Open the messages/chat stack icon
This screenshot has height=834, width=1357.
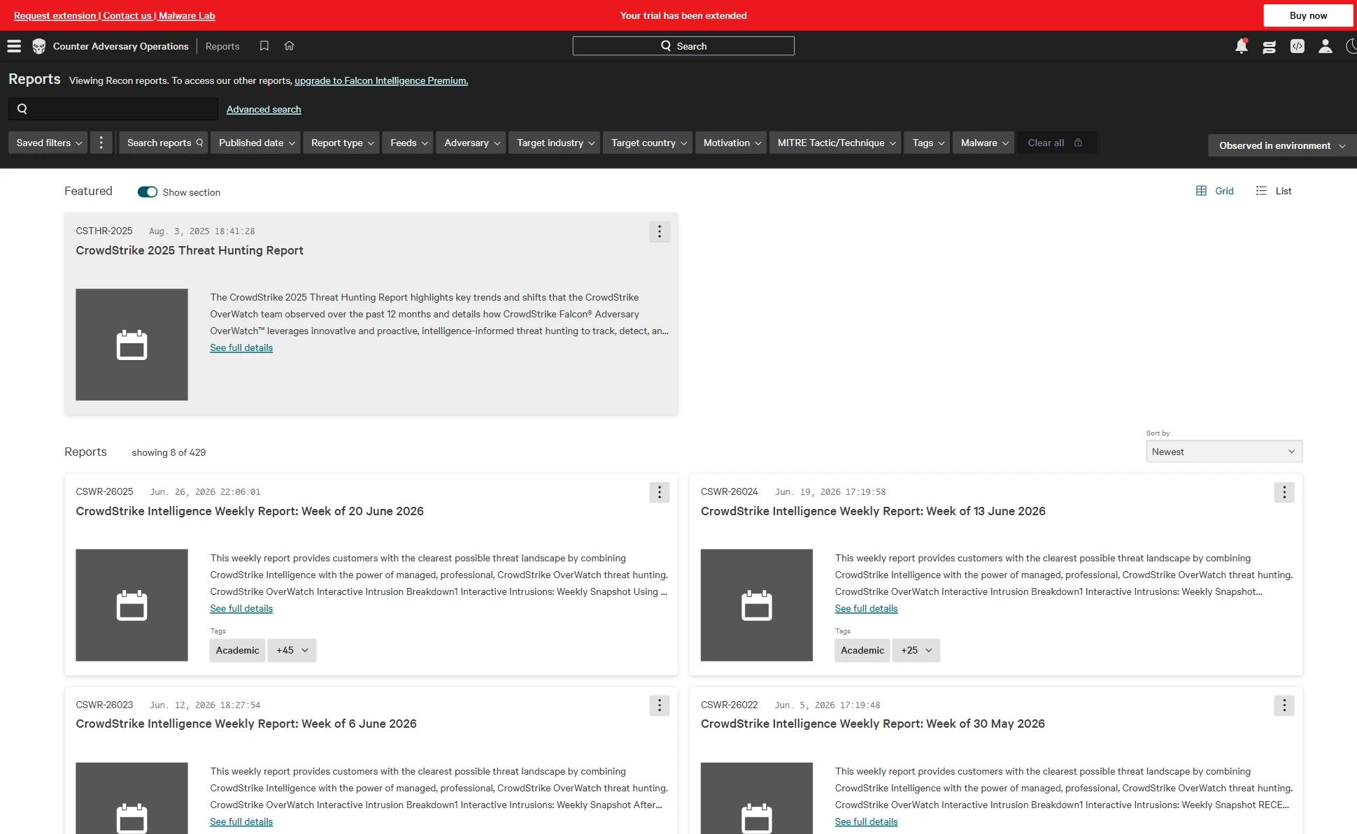1269,47
